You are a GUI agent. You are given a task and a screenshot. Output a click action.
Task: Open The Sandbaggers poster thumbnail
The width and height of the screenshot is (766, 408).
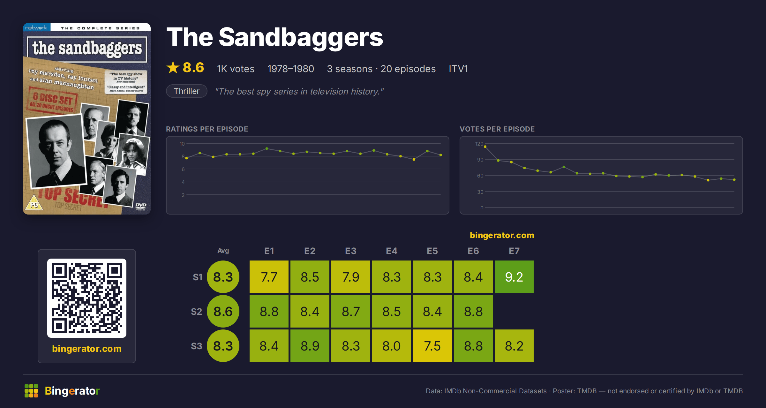[x=87, y=119]
